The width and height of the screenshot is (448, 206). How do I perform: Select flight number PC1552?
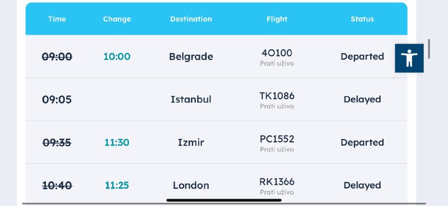[277, 139]
